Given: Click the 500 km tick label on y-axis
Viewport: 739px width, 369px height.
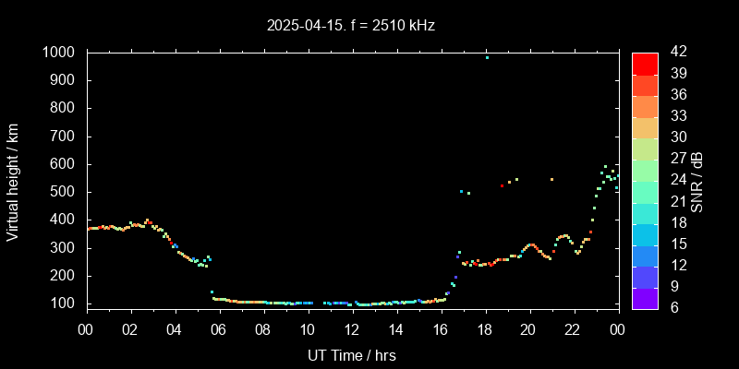Looking at the screenshot, I should click(x=63, y=192).
